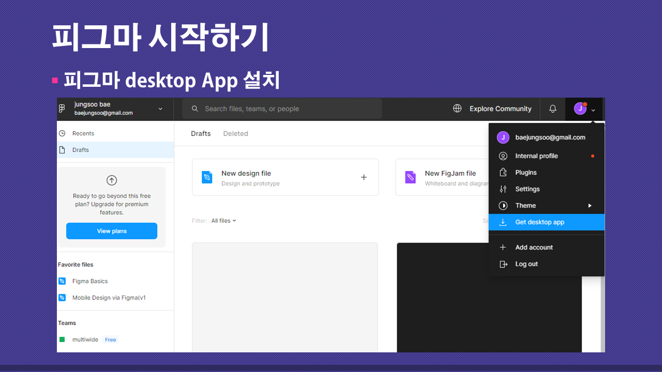This screenshot has width=662, height=372.
Task: Click the purple J avatar in top bar
Action: click(x=580, y=109)
